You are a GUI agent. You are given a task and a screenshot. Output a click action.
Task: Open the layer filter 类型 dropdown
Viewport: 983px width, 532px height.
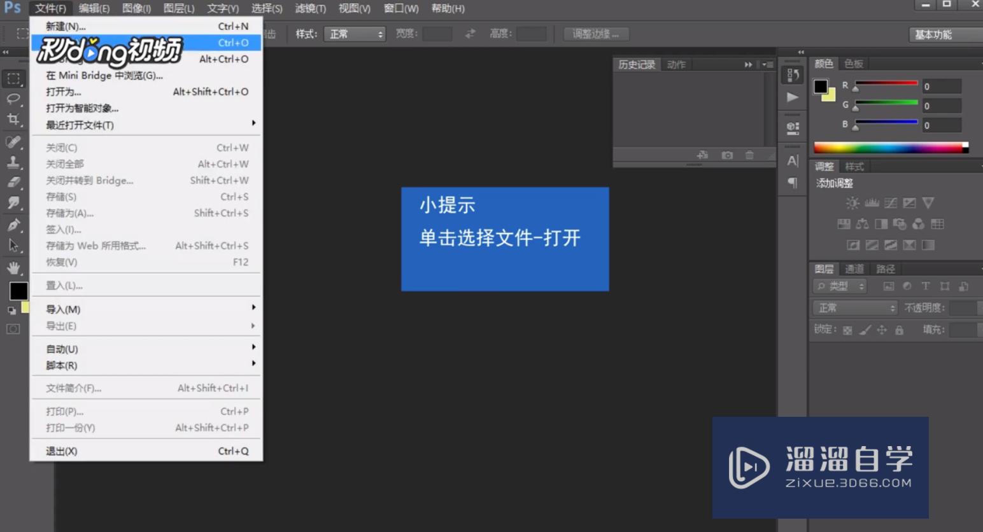click(840, 286)
